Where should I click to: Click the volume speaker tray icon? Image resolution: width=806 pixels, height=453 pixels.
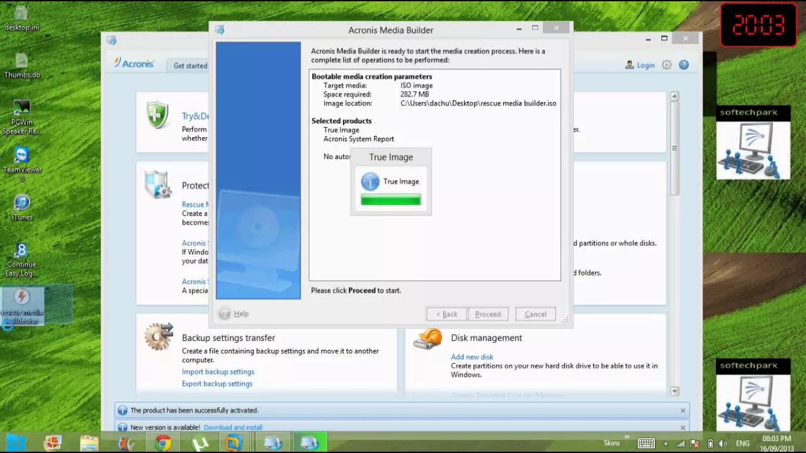(724, 443)
